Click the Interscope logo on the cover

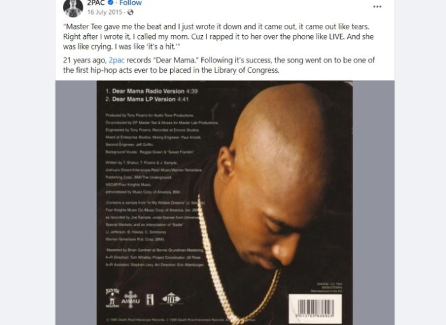coord(150,300)
